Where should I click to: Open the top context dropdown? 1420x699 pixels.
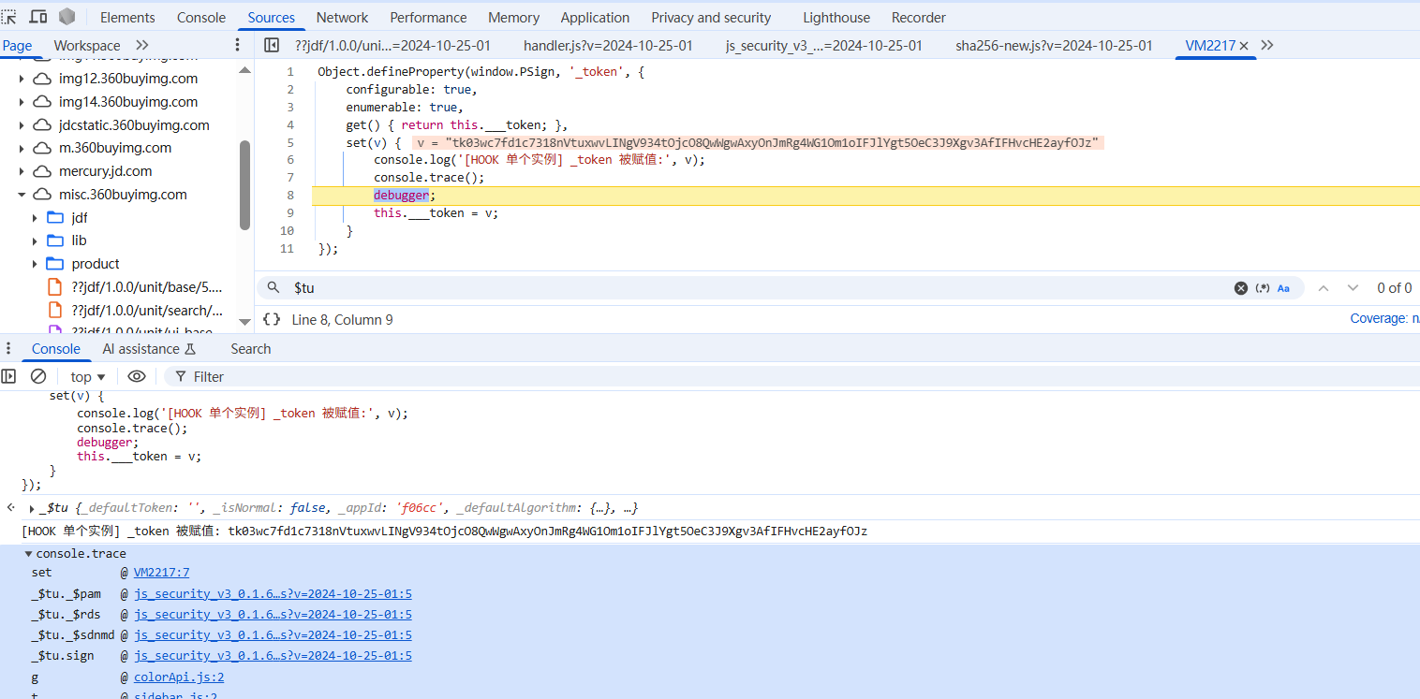tap(88, 376)
